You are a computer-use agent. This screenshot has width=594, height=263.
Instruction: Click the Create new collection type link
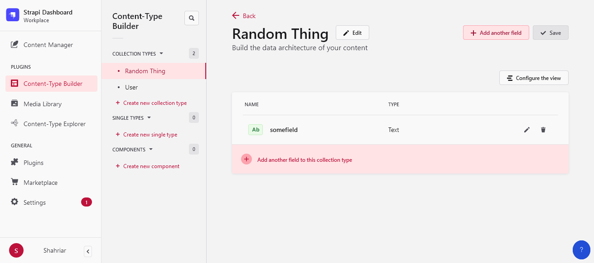154,103
